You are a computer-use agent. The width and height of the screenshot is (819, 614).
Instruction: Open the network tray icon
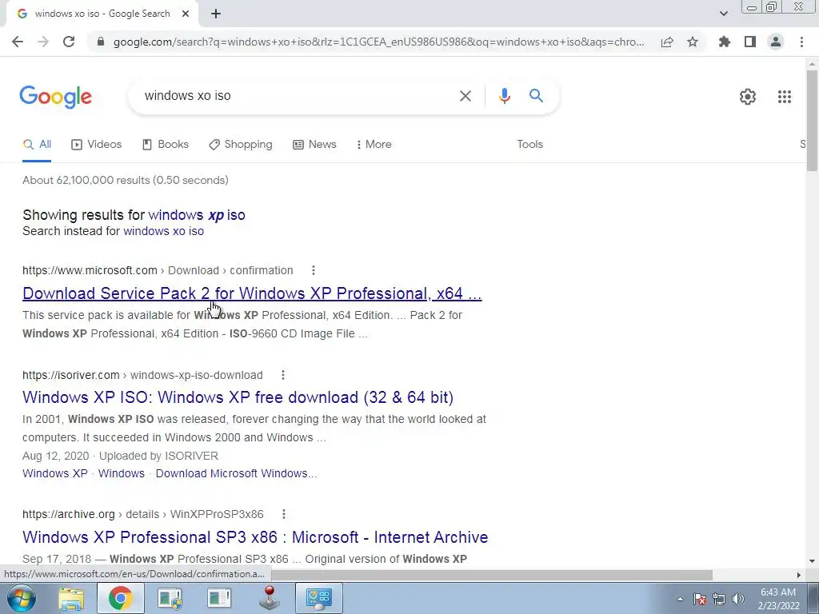719,599
